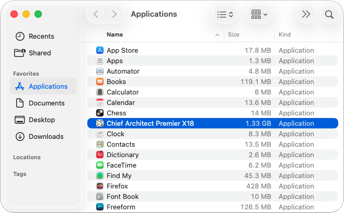
Task: Select the Dictionary name text
Action: (x=123, y=155)
